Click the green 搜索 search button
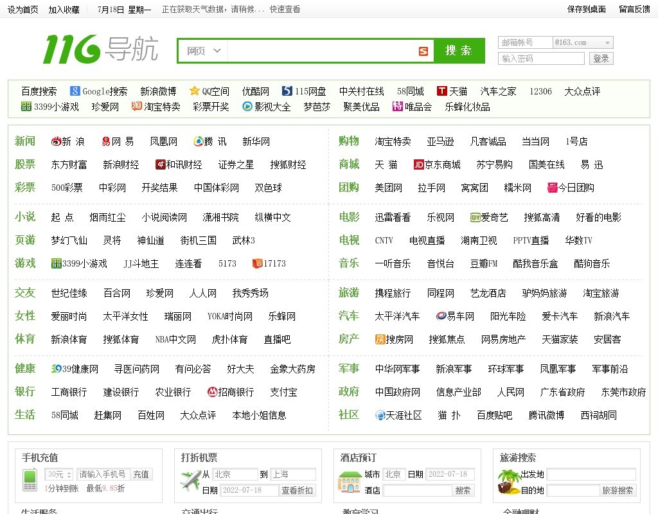Screen dimensions: 658x514 (x=459, y=51)
